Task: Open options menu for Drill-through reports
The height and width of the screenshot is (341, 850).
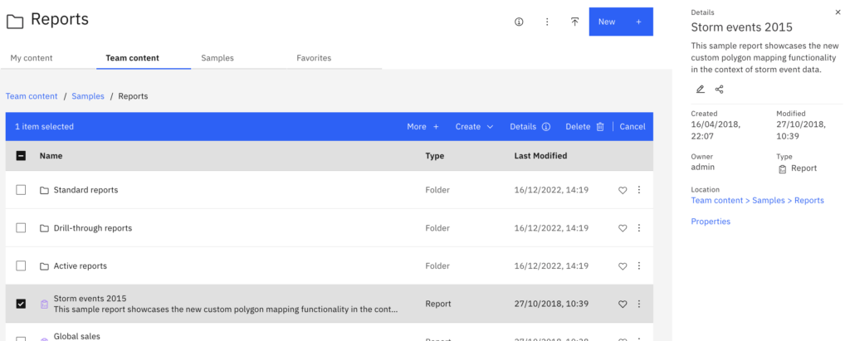Action: (x=638, y=228)
